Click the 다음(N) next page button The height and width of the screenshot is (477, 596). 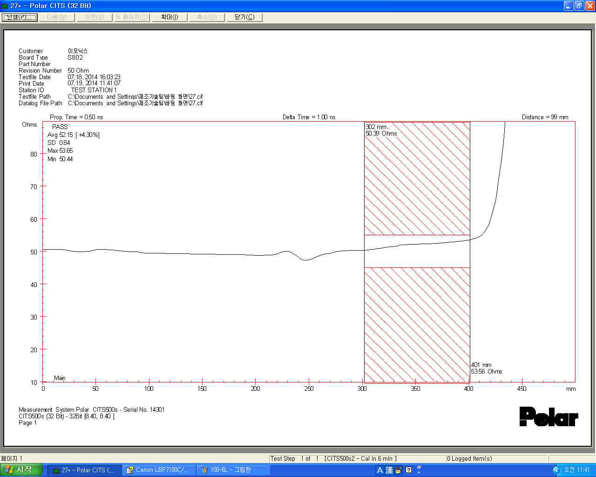point(57,17)
